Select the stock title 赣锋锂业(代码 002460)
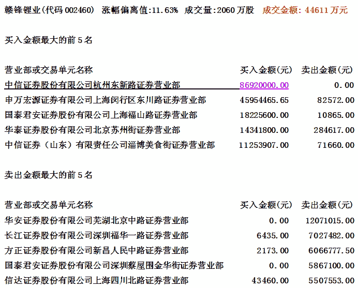 [49, 10]
